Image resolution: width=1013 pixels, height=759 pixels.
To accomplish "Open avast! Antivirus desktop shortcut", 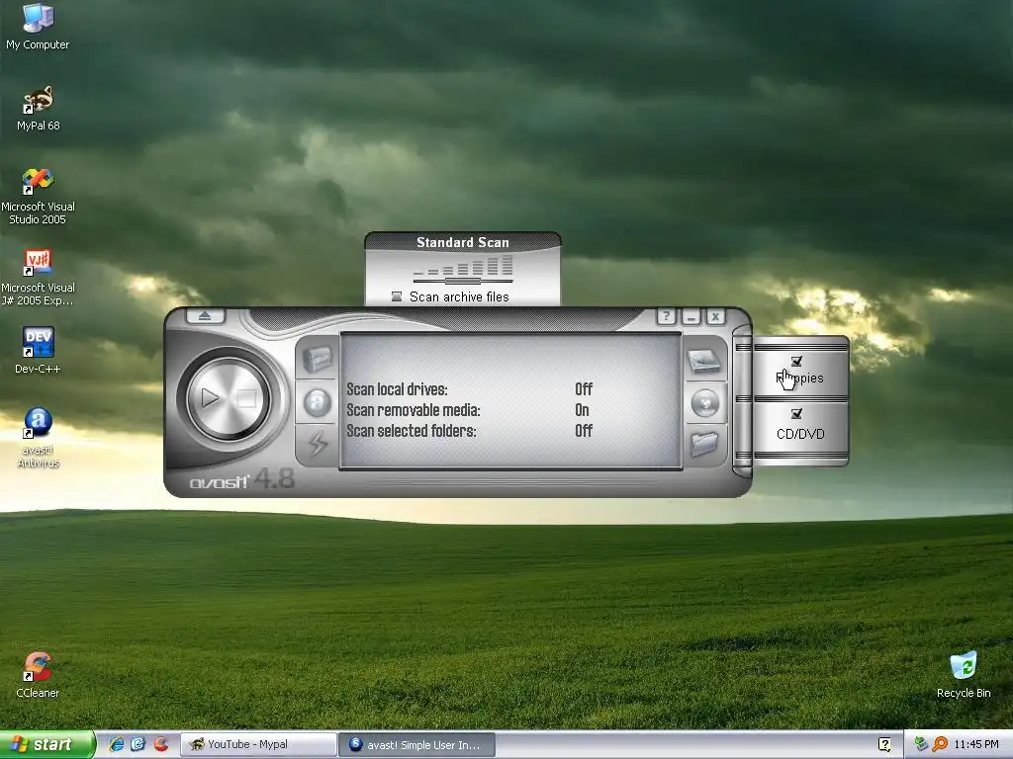I will [39, 438].
